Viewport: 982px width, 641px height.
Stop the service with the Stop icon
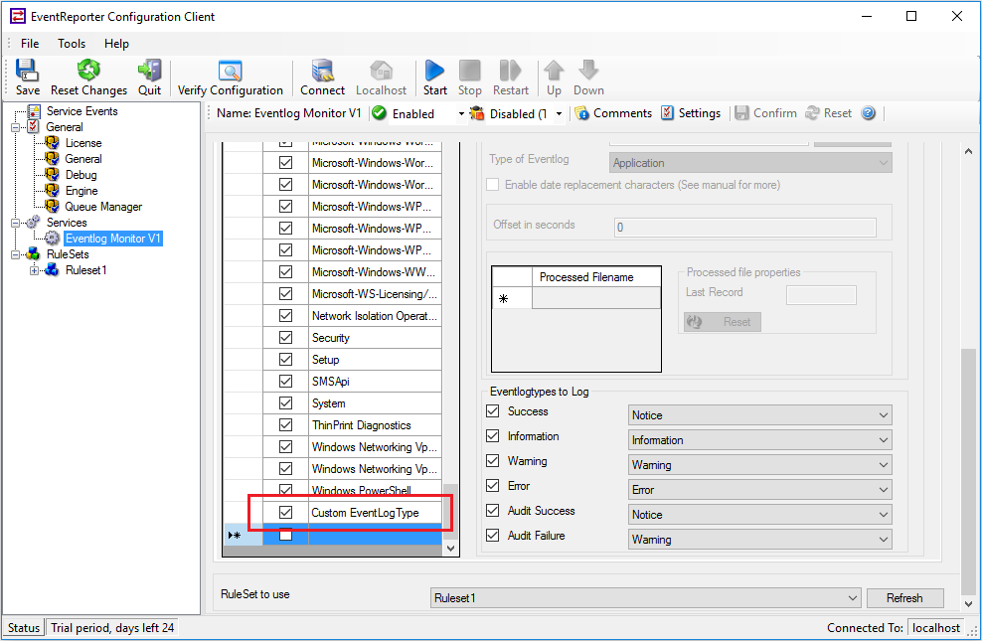(x=470, y=78)
